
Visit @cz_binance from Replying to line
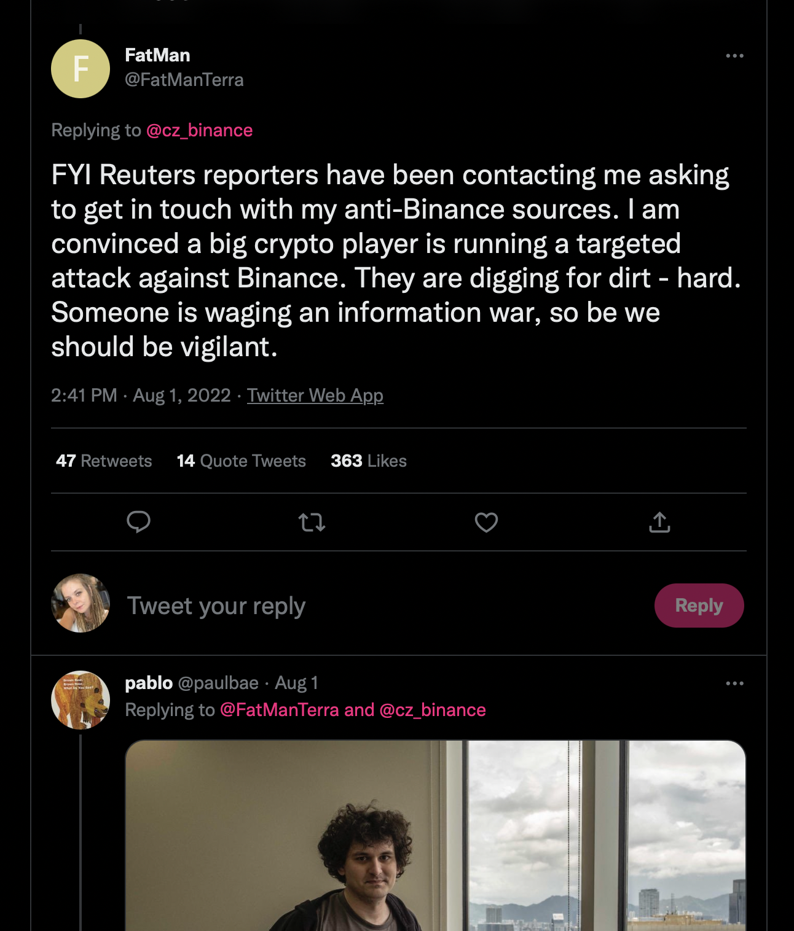200,130
